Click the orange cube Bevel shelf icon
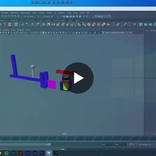Screen dimensions: 156x156 89,24
